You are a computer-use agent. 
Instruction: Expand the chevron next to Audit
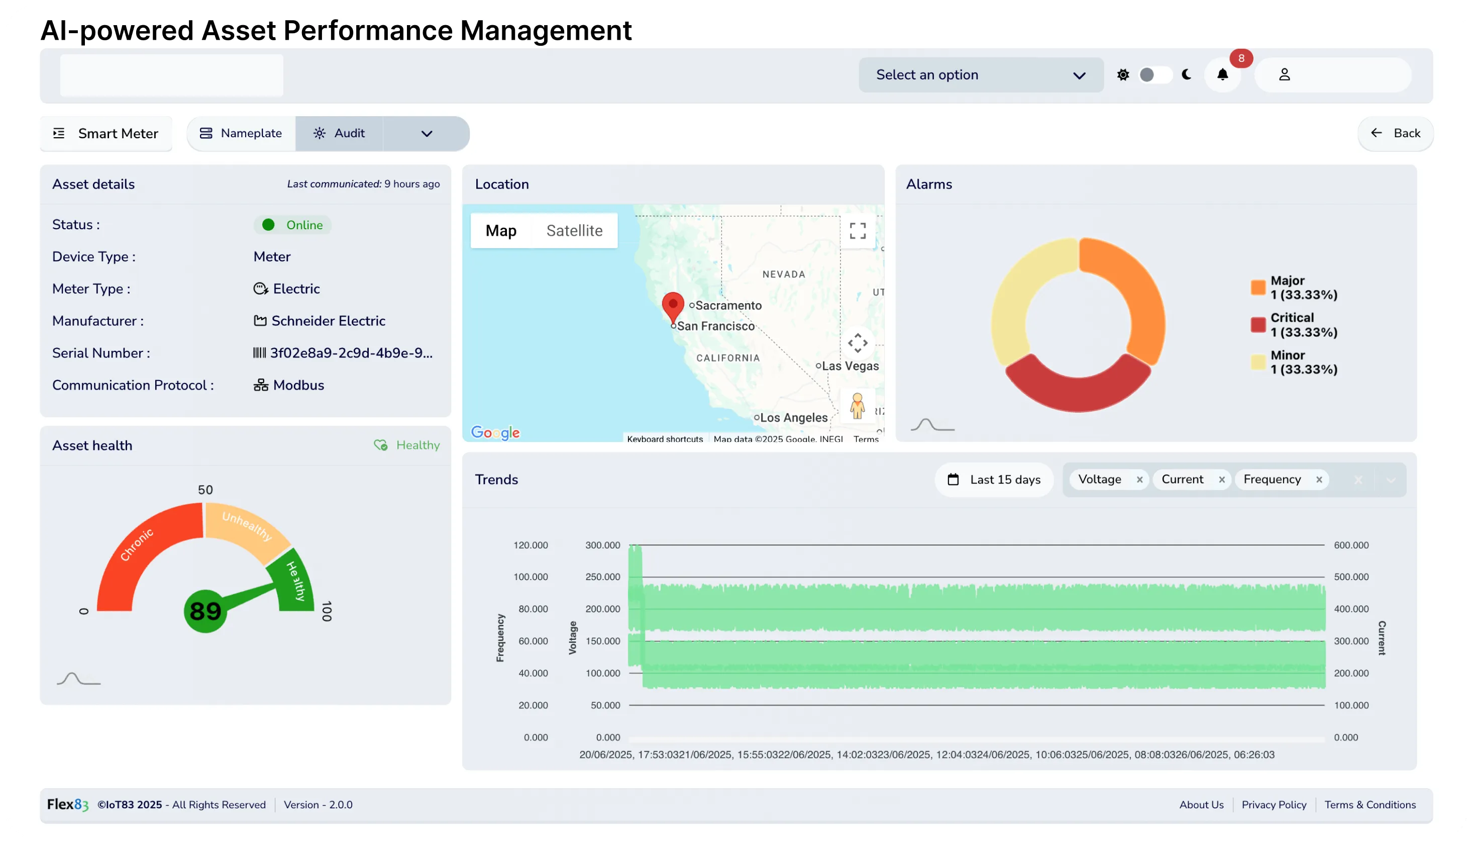[x=427, y=134]
